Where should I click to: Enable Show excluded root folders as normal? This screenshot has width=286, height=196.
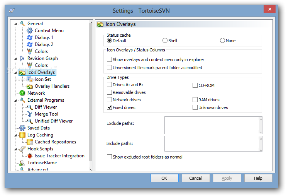tap(109, 157)
